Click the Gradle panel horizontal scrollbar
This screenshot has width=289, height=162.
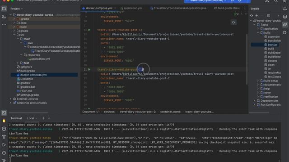pos(259,112)
